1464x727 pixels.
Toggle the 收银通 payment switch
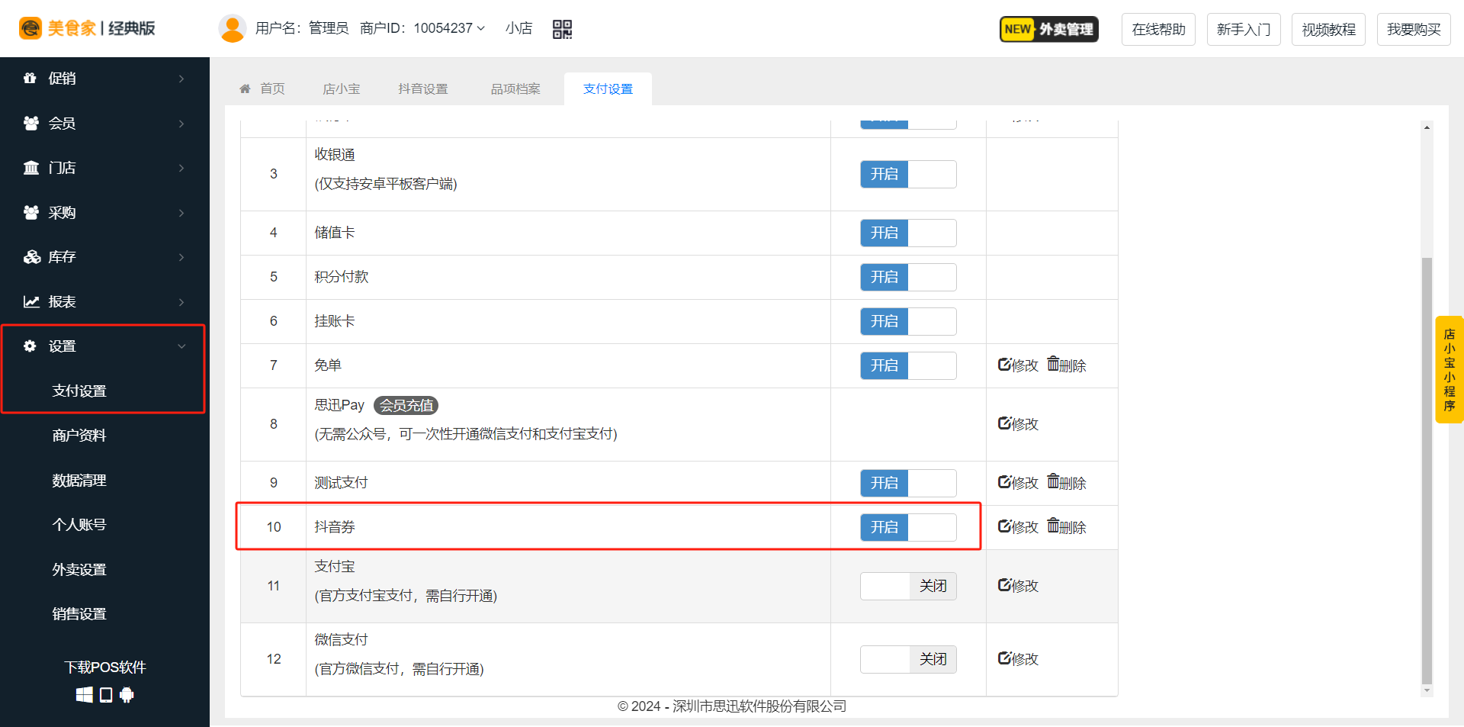(x=908, y=174)
